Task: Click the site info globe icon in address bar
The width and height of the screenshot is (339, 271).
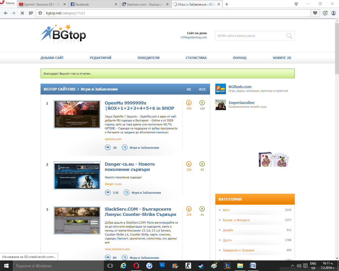Action: click(x=40, y=13)
